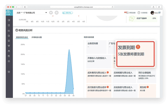Open the four-dot grid apps icon
Screen dimensions: 168x106
click(x=56, y=13)
